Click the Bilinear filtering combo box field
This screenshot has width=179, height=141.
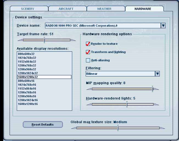120,74
